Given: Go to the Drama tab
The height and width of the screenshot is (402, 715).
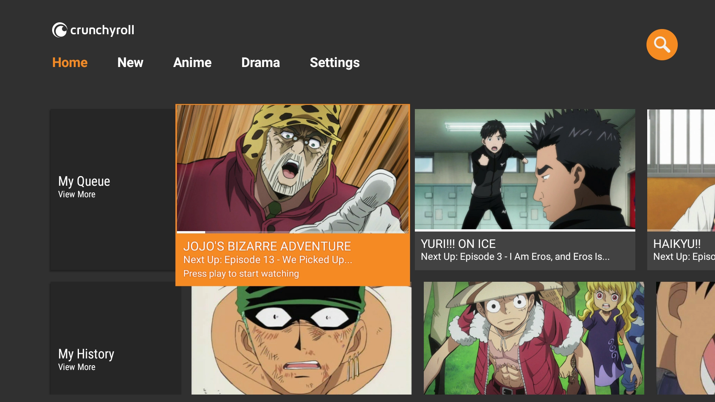Looking at the screenshot, I should tap(260, 63).
